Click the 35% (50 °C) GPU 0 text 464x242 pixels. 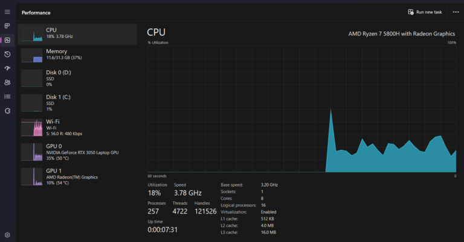[x=57, y=158]
